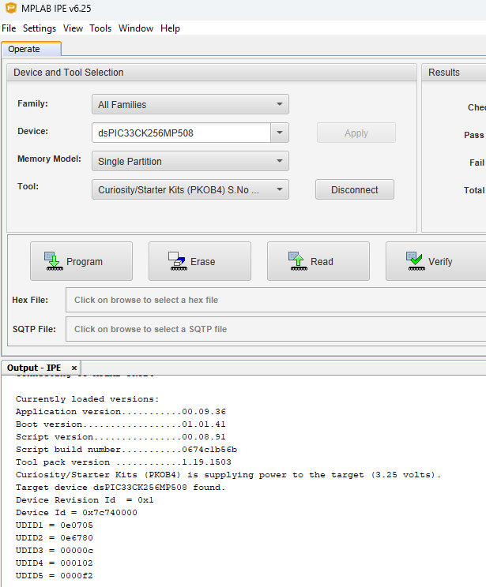Click the Hex File path field
The width and height of the screenshot is (486, 587).
tap(269, 300)
